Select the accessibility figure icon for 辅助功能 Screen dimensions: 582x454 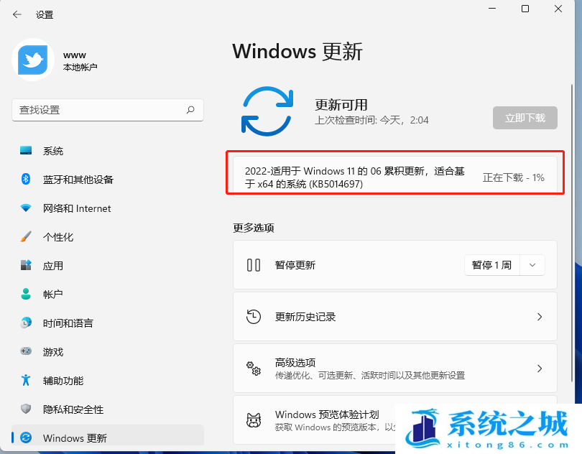pos(26,380)
